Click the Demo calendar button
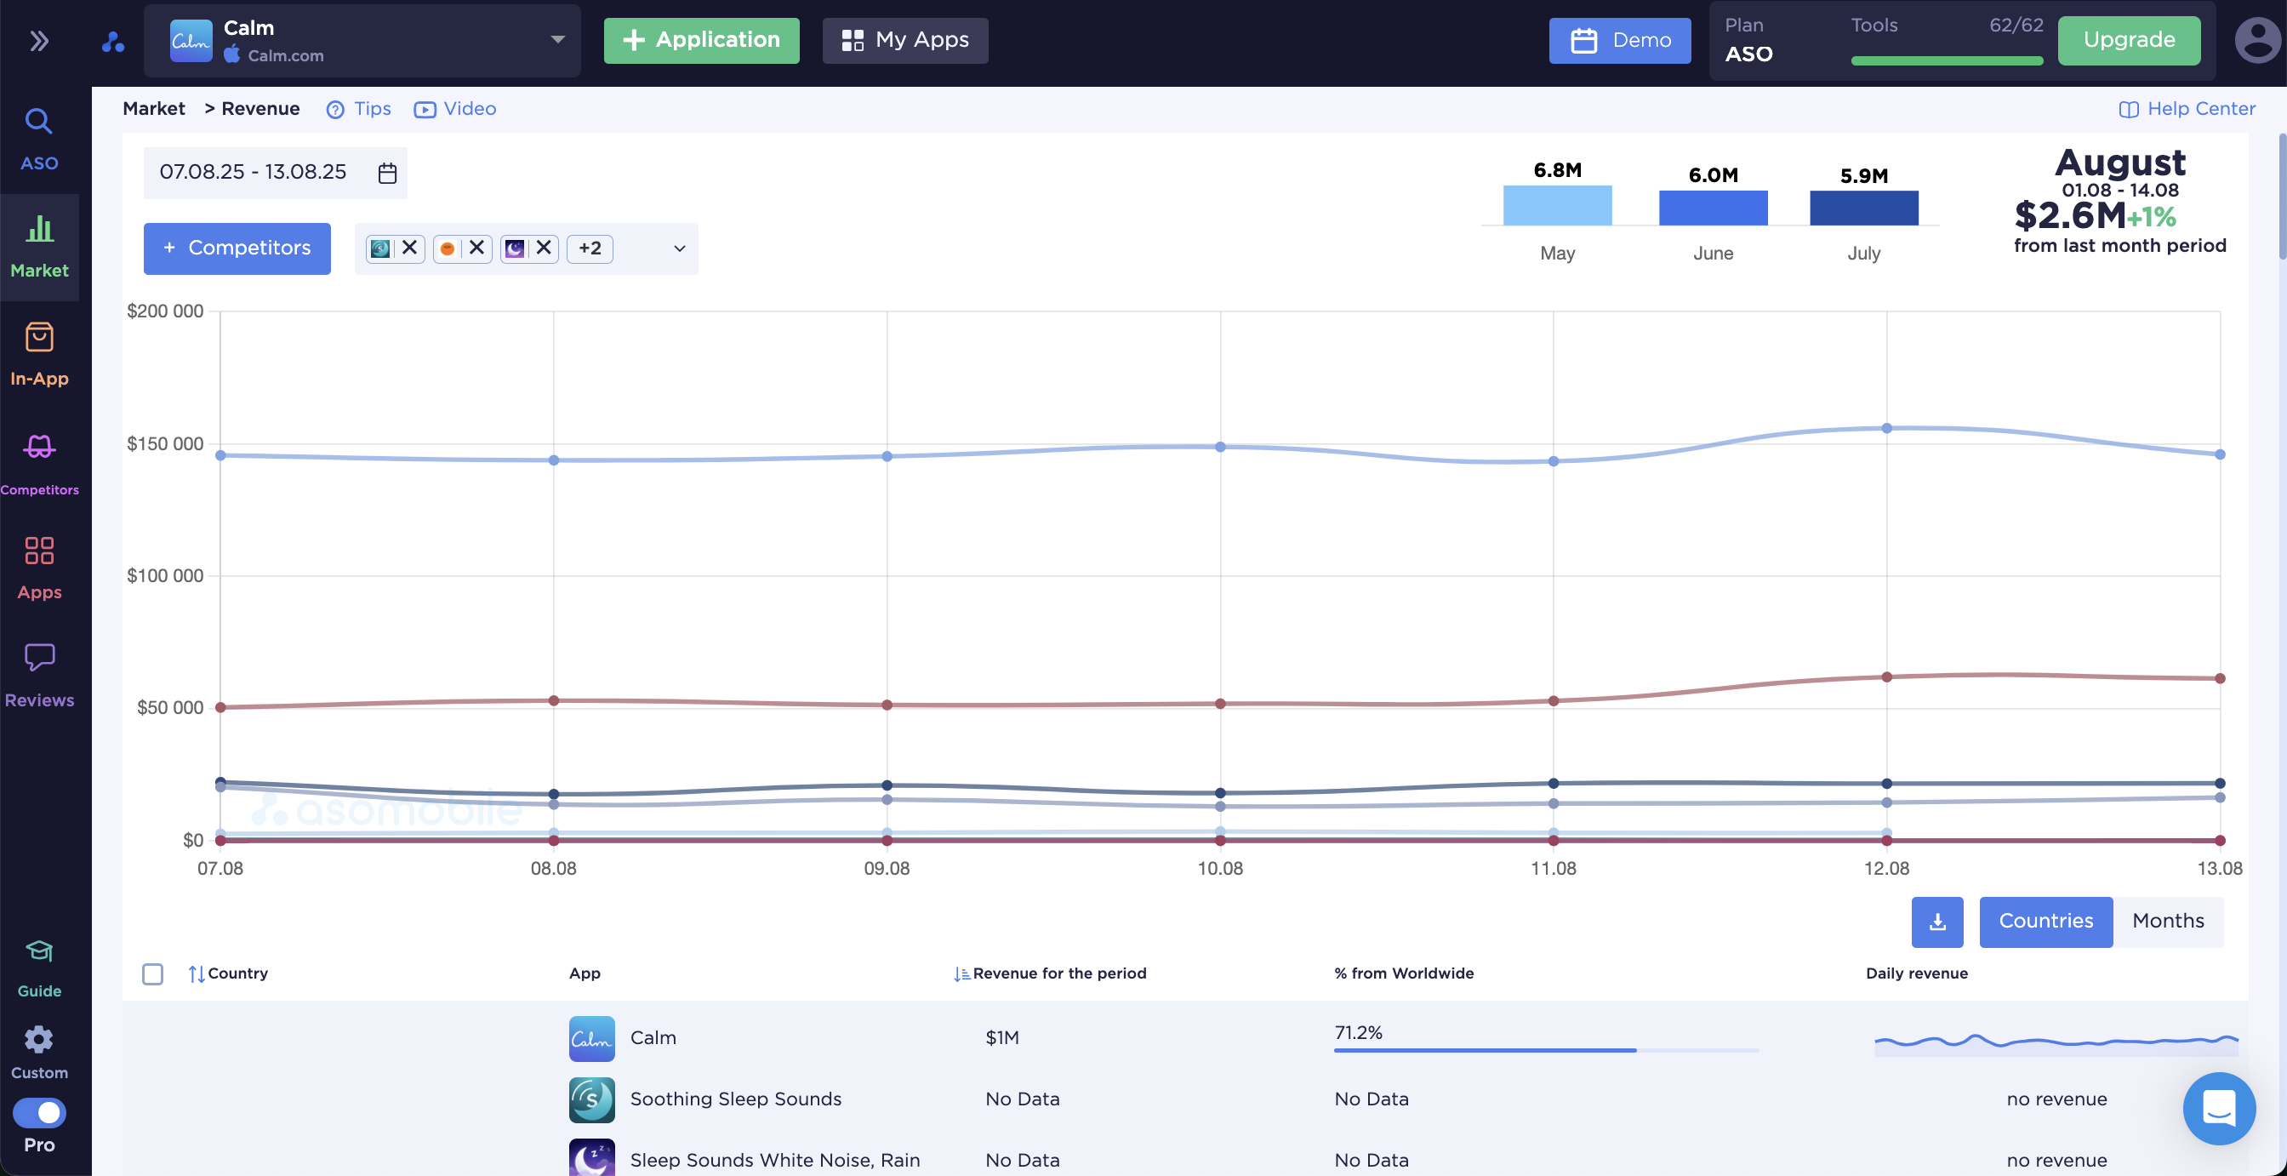The height and width of the screenshot is (1176, 2287). (1619, 40)
